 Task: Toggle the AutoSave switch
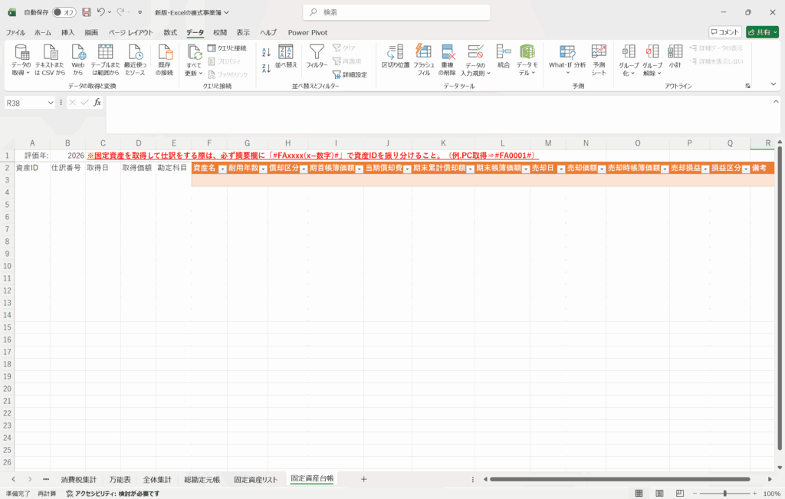(x=64, y=12)
